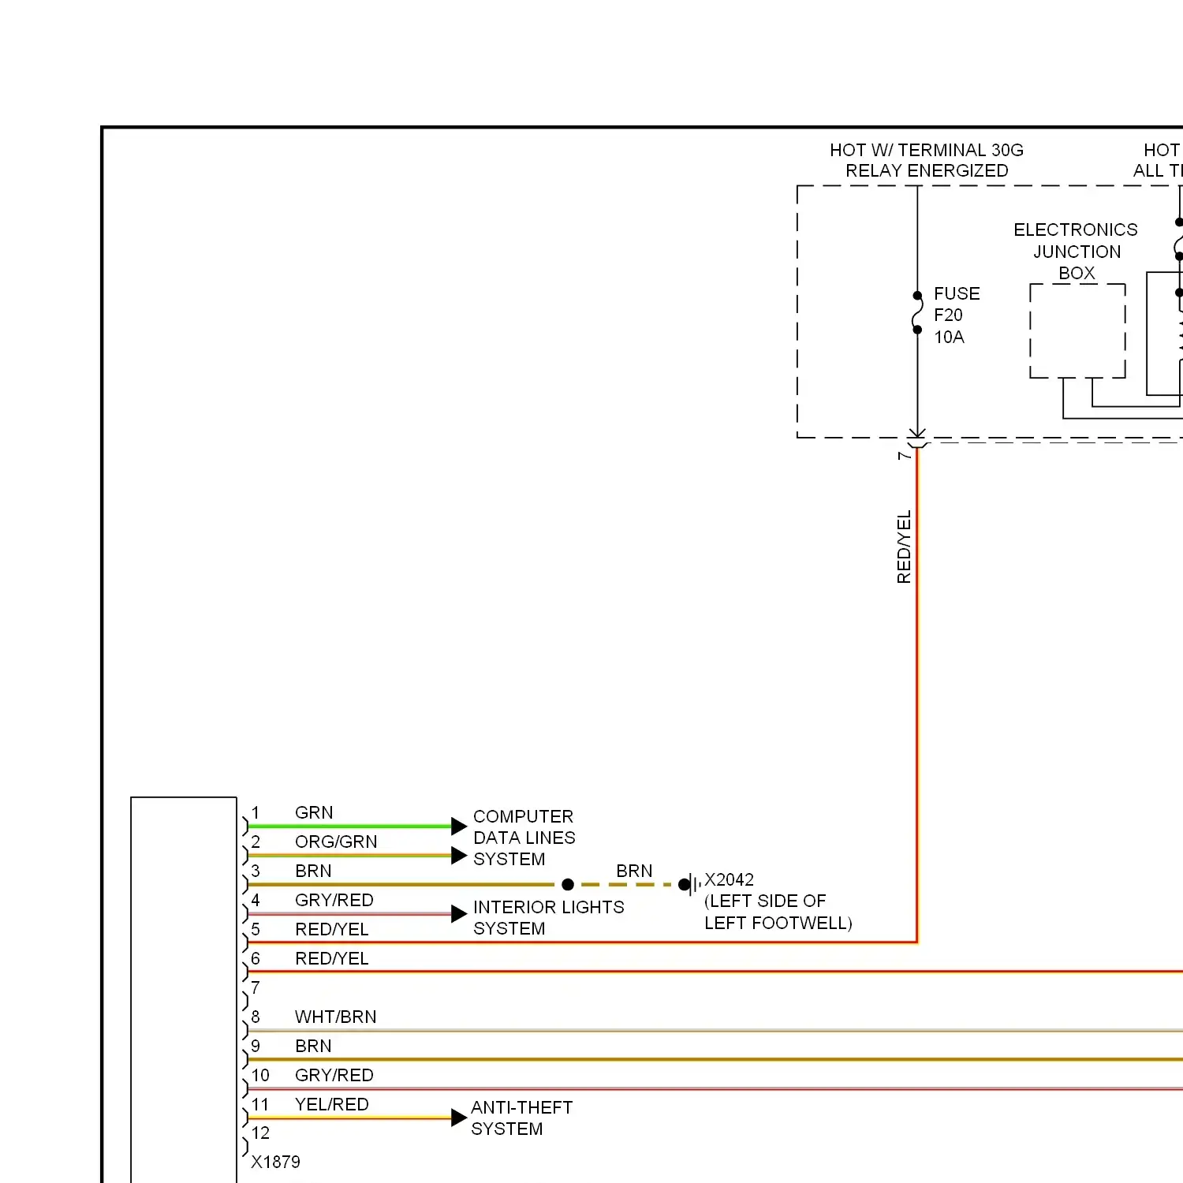The image size is (1183, 1183).
Task: Click the FUSE F20 10A label
Action: tap(957, 315)
